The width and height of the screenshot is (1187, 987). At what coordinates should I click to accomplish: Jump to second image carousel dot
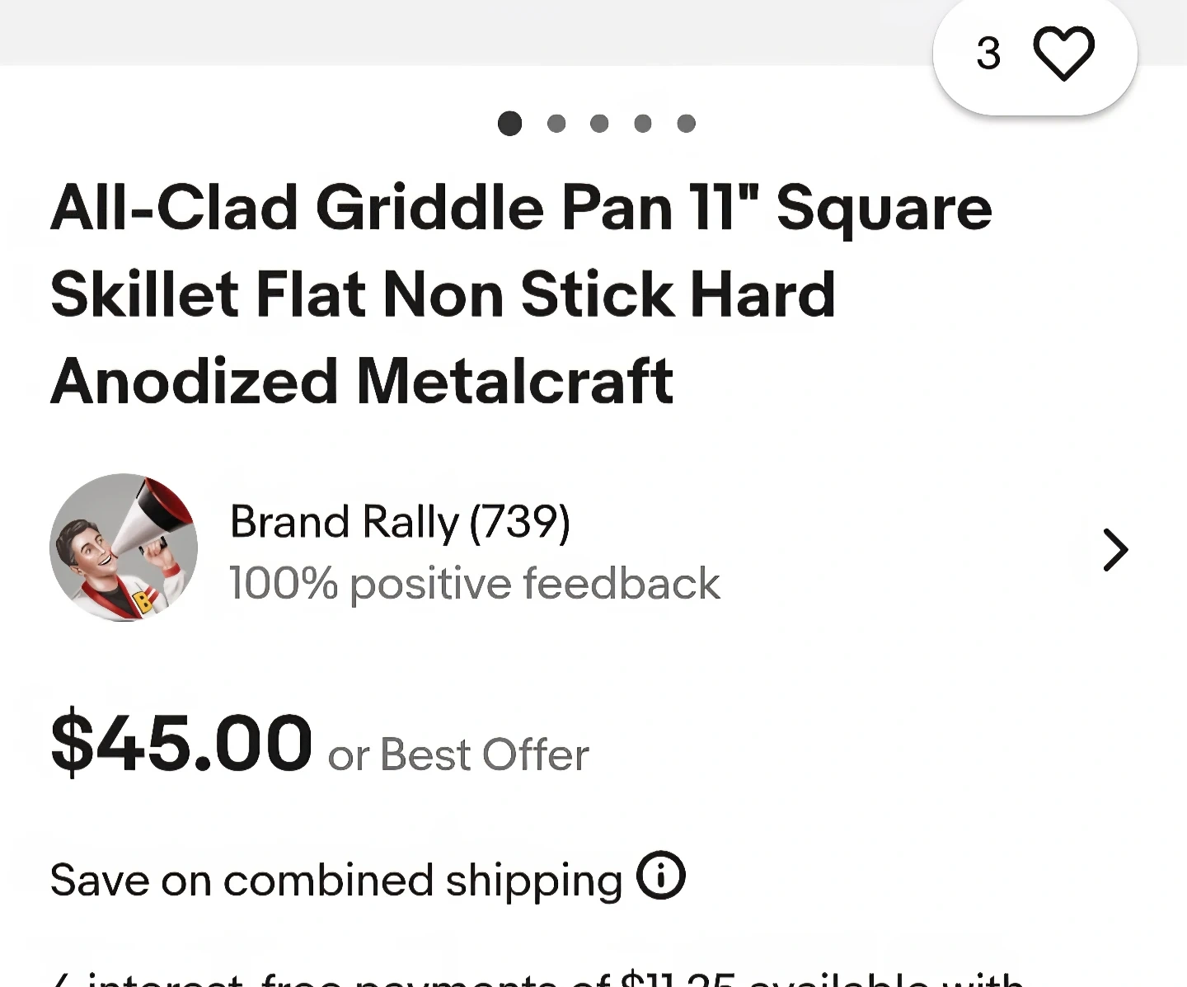pyautogui.click(x=556, y=124)
